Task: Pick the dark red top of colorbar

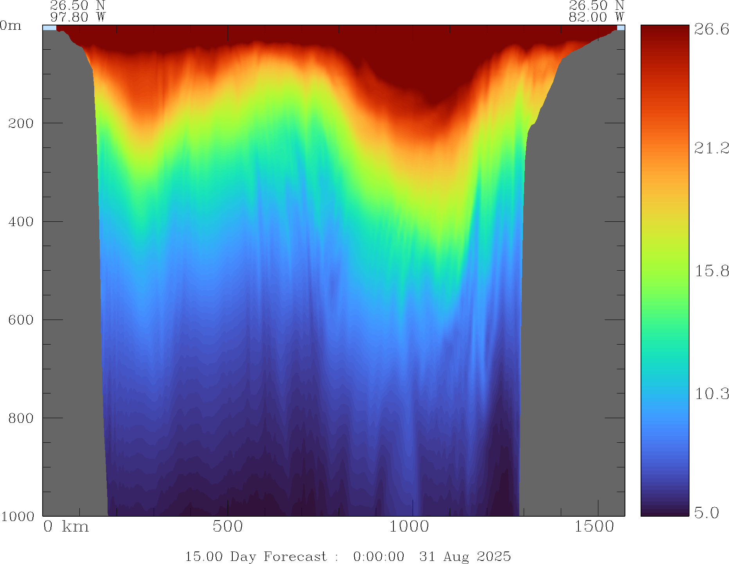Action: (664, 31)
